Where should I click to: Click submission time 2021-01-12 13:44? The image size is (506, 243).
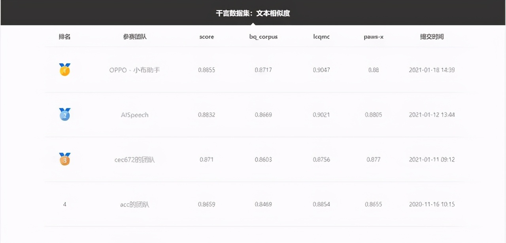click(432, 115)
